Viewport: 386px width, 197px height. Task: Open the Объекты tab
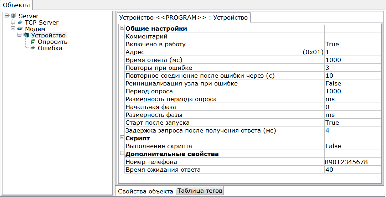point(16,5)
